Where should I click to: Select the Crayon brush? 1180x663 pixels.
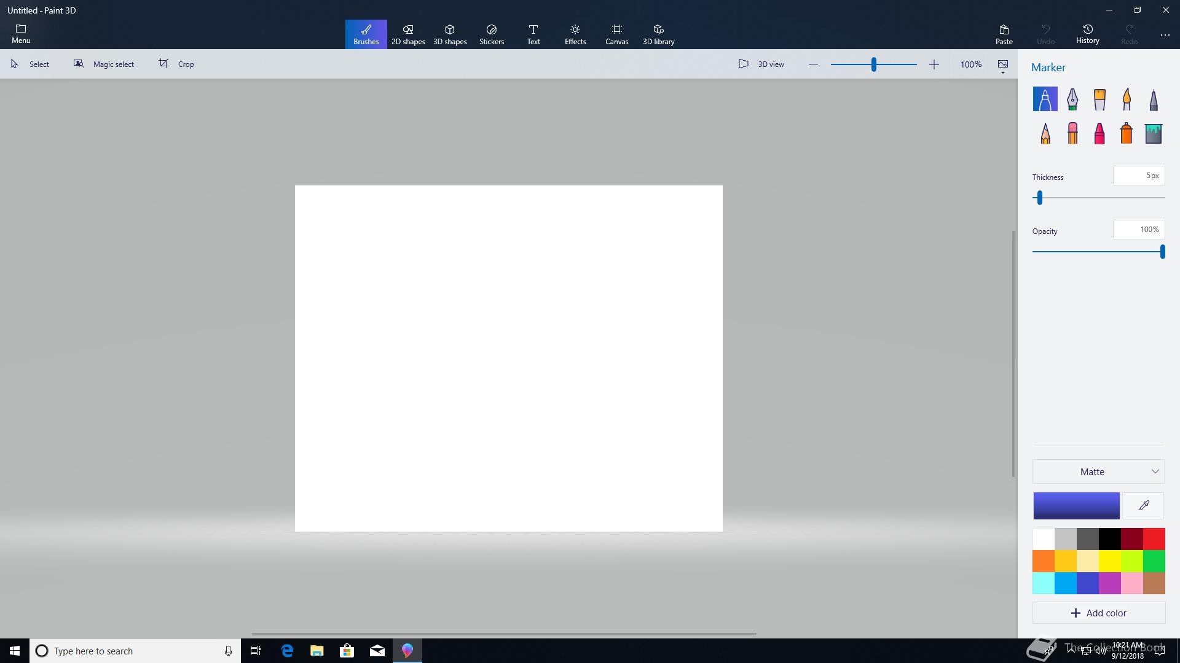[1099, 133]
